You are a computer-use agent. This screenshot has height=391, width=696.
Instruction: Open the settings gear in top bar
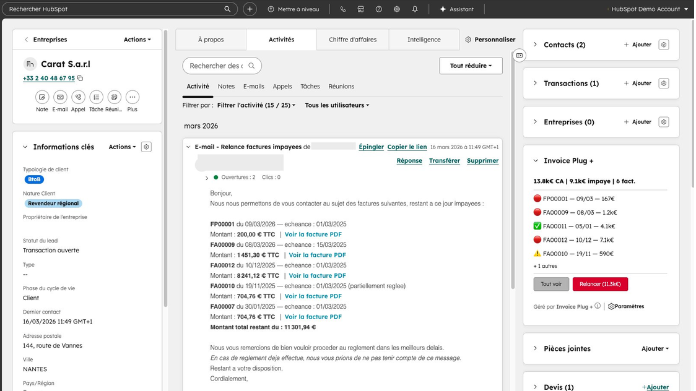[397, 9]
